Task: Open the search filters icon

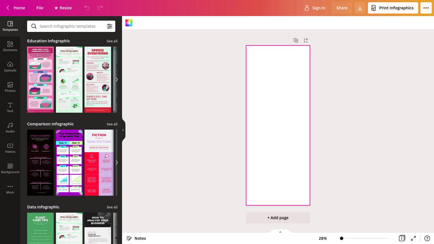Action: [110, 26]
